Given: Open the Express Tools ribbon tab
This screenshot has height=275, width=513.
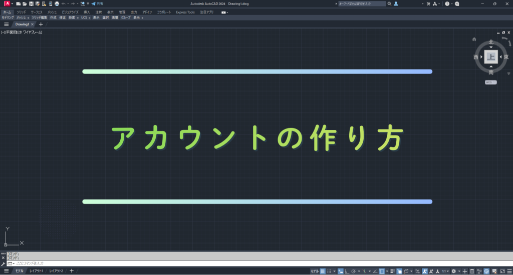Looking at the screenshot, I should pos(185,12).
